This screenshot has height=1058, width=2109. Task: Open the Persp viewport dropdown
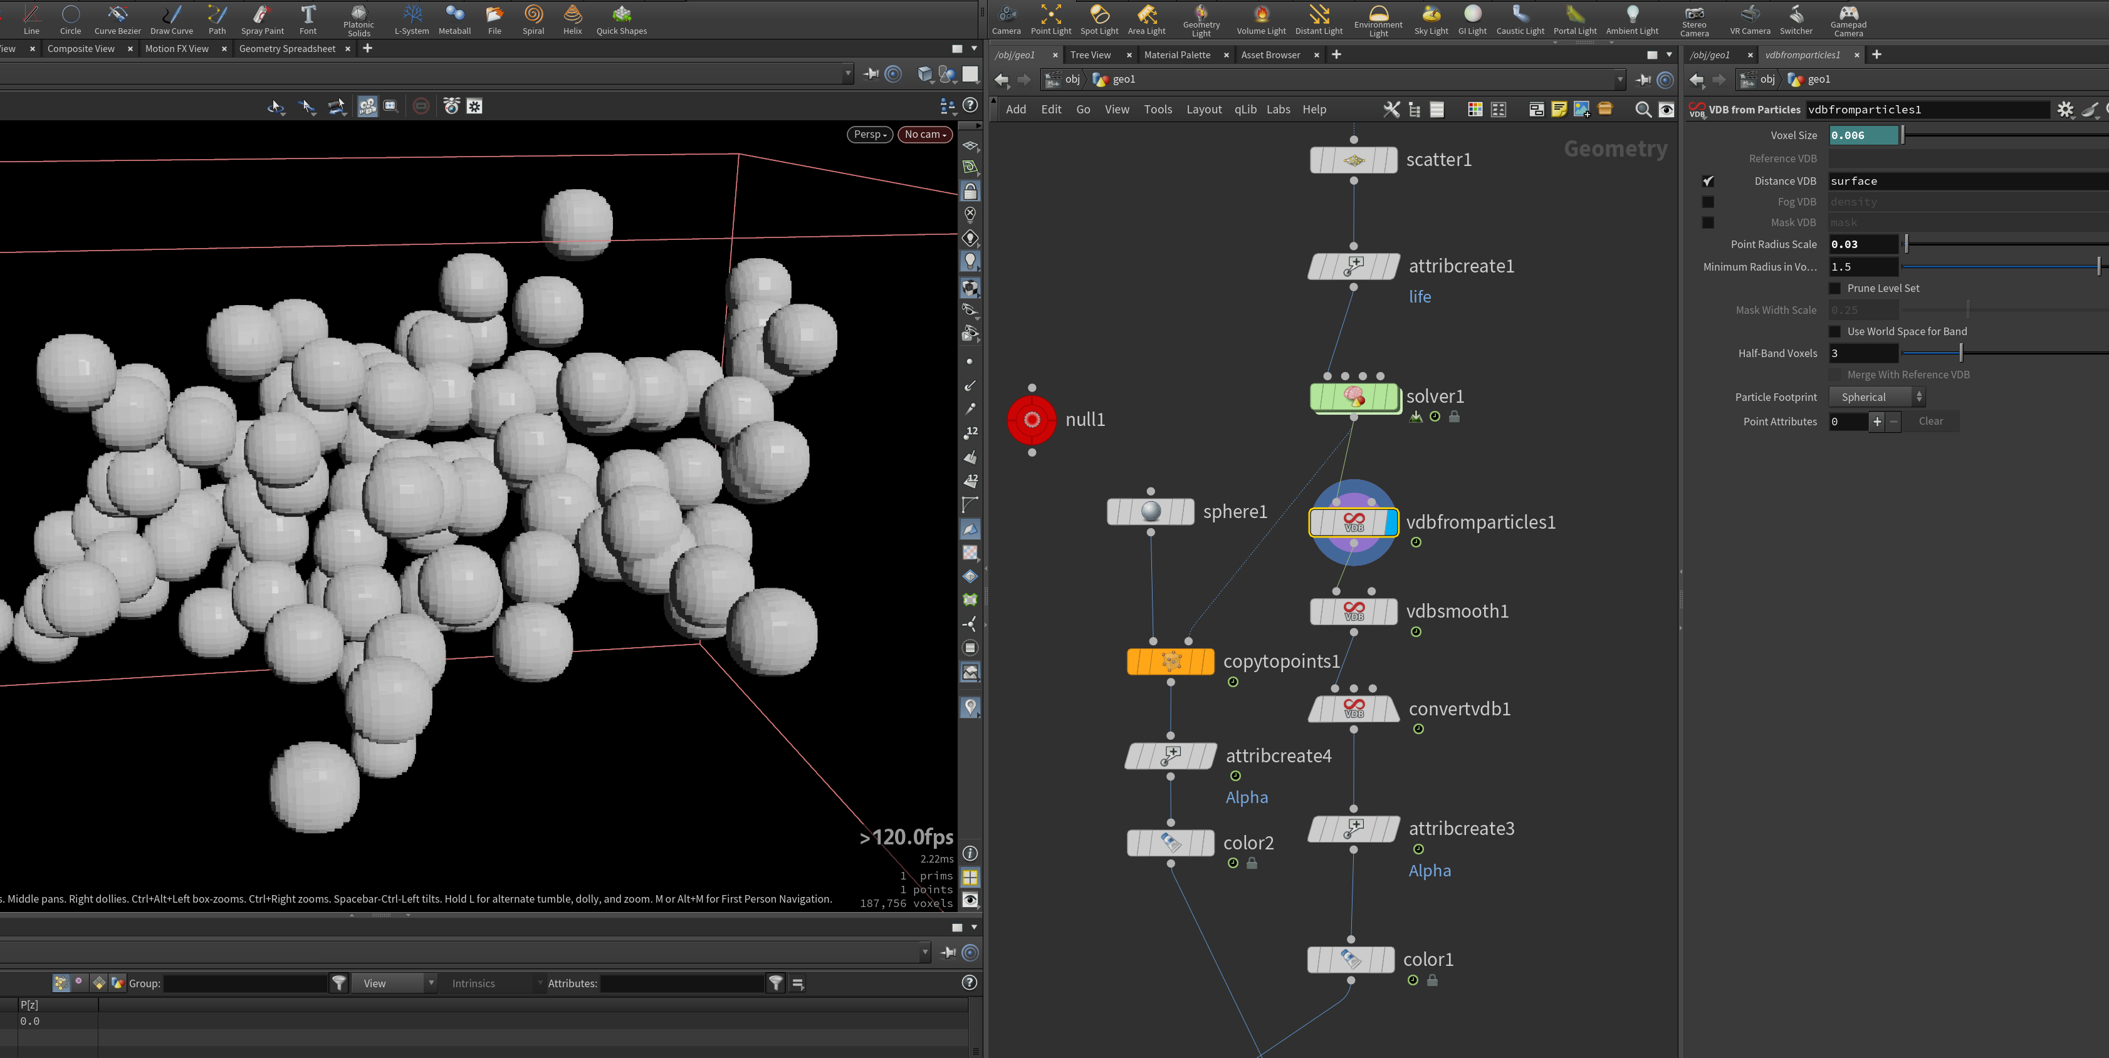(x=869, y=134)
